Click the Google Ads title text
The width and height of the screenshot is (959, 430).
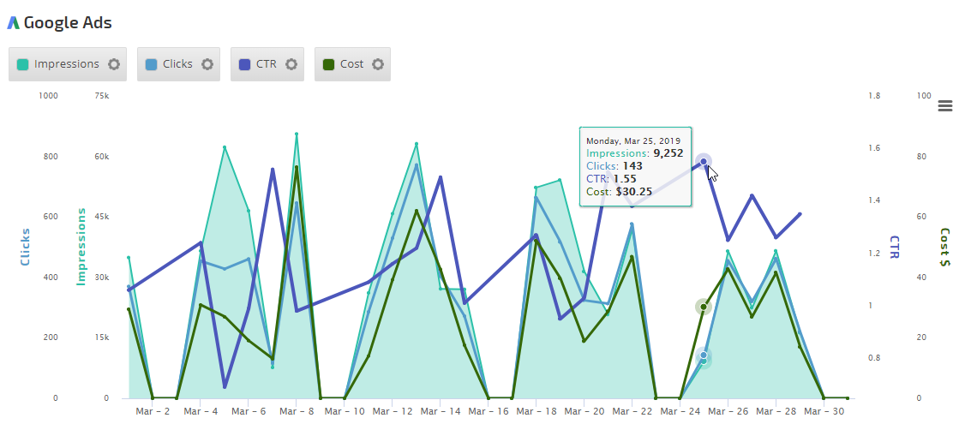pos(68,23)
